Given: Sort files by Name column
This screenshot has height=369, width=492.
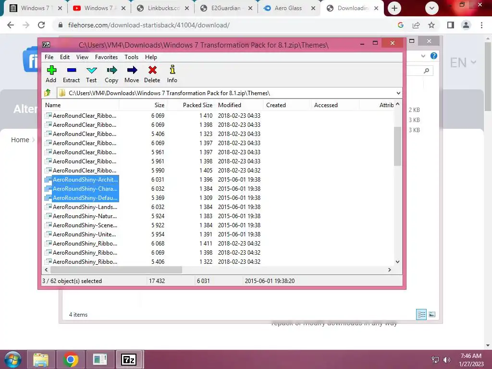Looking at the screenshot, I should tap(81, 105).
